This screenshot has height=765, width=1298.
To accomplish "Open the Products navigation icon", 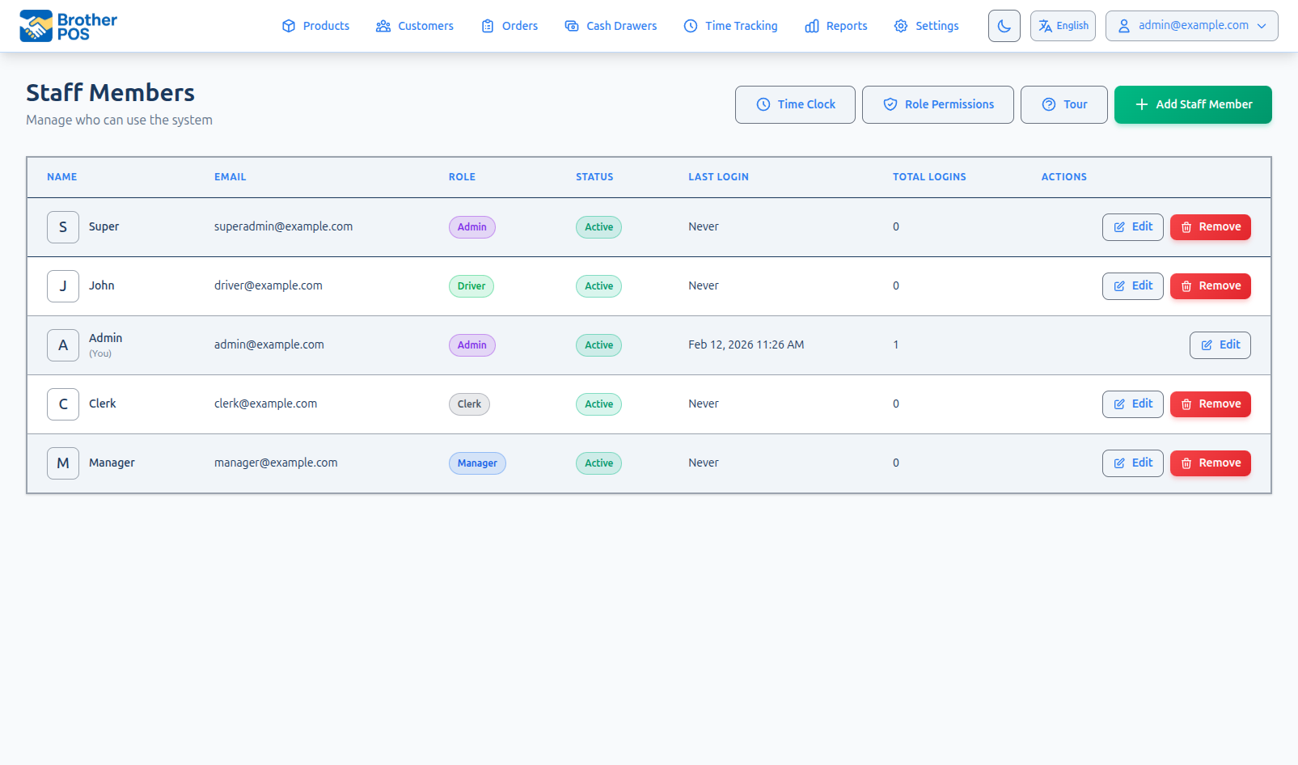I will (289, 26).
